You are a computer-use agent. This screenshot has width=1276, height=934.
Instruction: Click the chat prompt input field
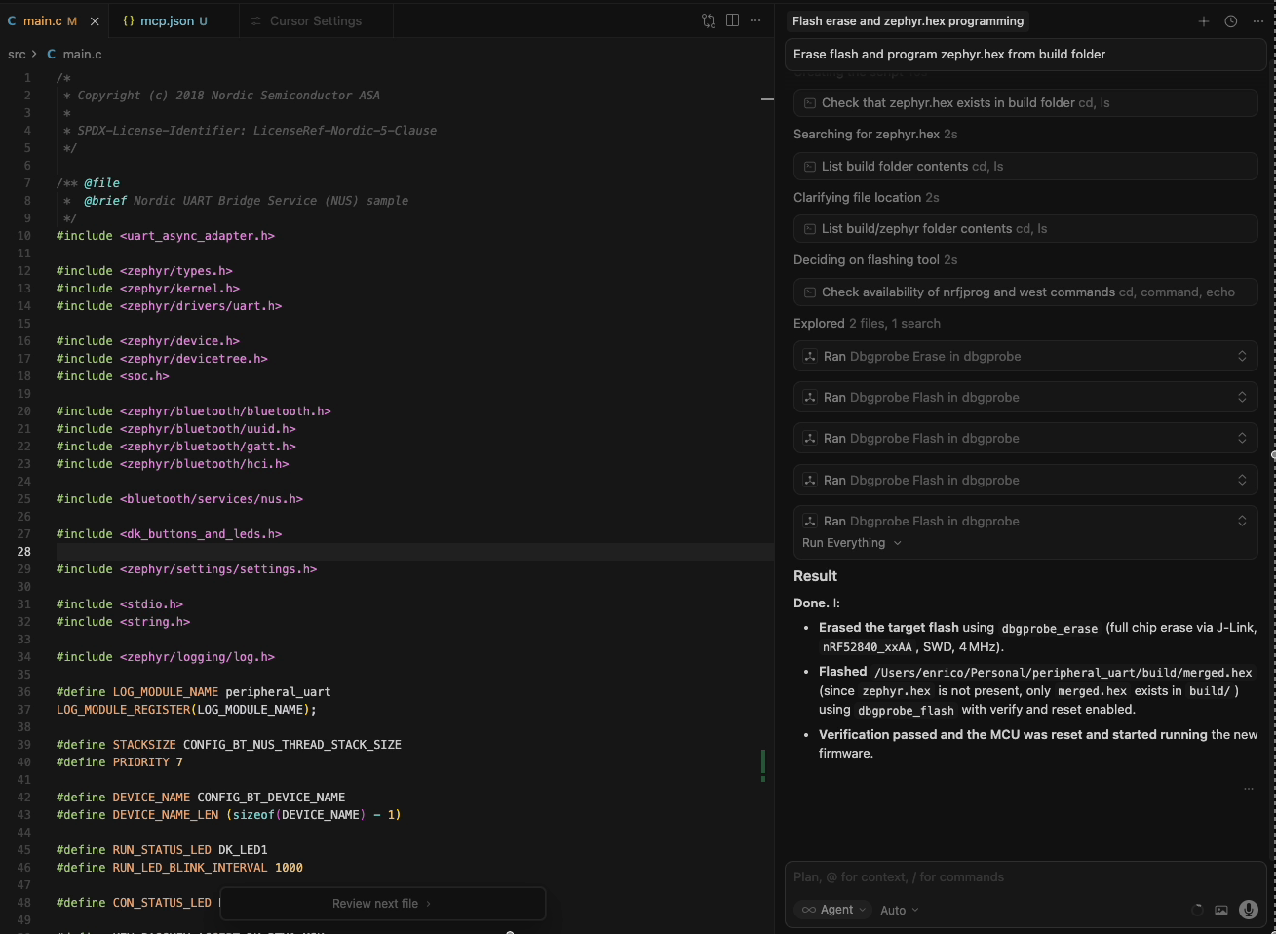click(1024, 877)
